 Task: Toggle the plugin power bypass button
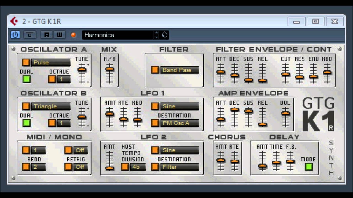pos(15,35)
